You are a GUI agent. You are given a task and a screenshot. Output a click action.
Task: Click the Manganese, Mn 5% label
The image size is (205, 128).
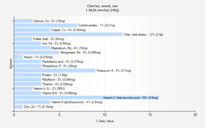click(x=80, y=52)
